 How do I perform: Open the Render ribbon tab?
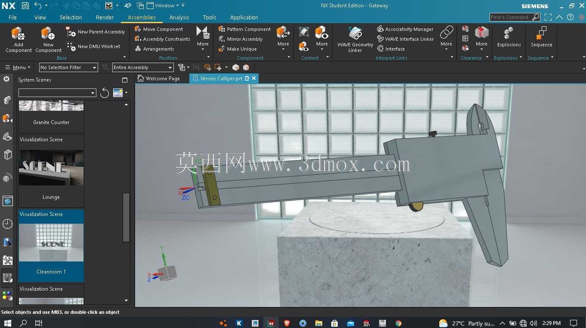tap(105, 17)
